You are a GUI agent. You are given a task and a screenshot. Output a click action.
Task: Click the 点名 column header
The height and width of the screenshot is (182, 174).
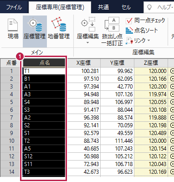(44, 63)
